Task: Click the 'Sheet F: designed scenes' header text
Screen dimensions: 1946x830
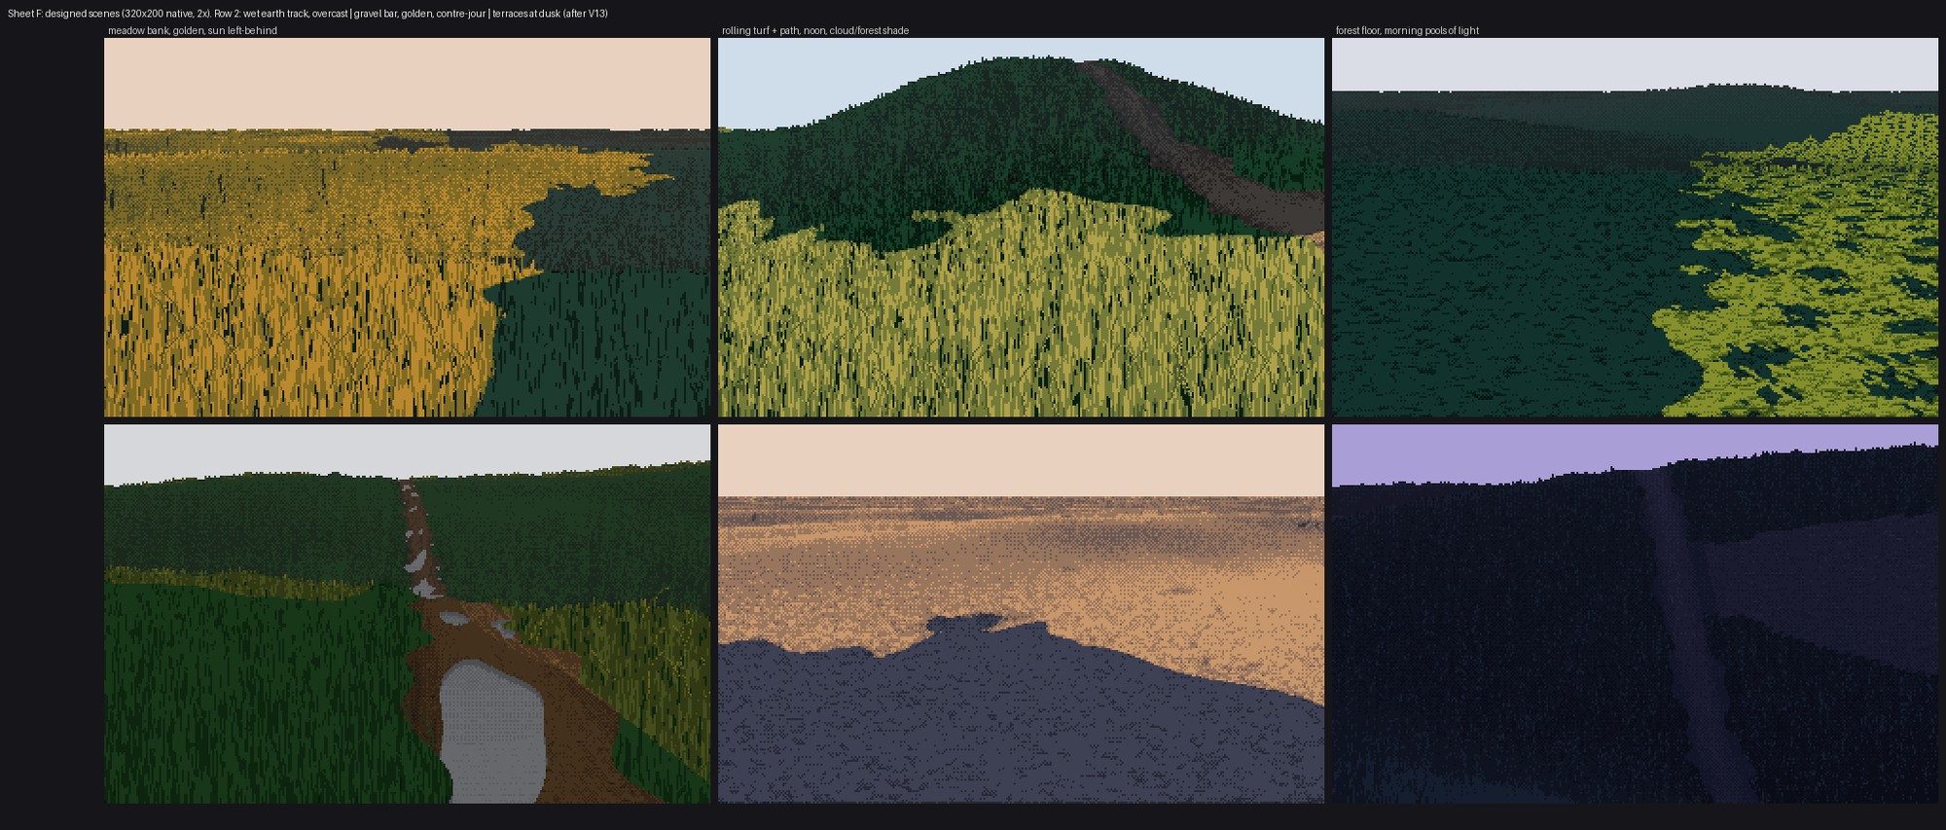Action: (64, 14)
